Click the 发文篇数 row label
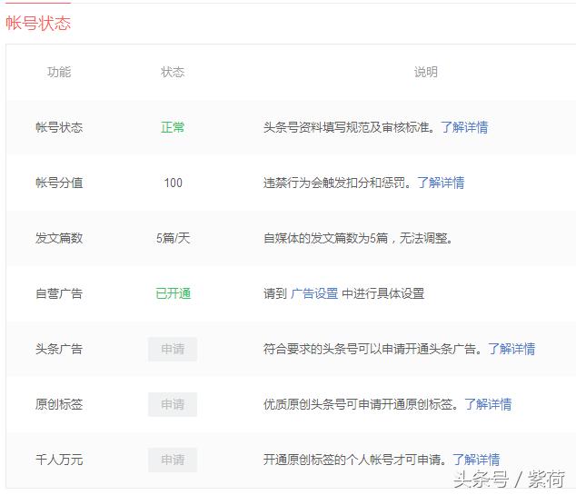Viewport: 576px width, 495px height. [x=59, y=238]
